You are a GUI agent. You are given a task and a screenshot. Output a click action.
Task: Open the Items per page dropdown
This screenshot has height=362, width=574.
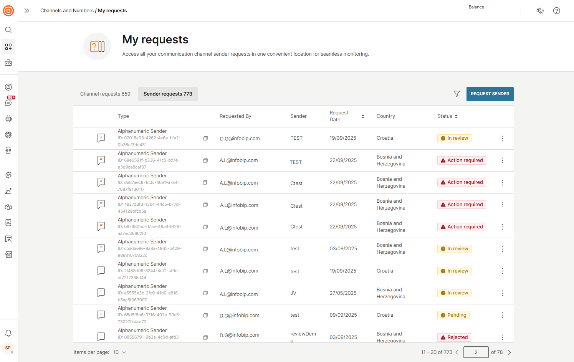click(120, 352)
